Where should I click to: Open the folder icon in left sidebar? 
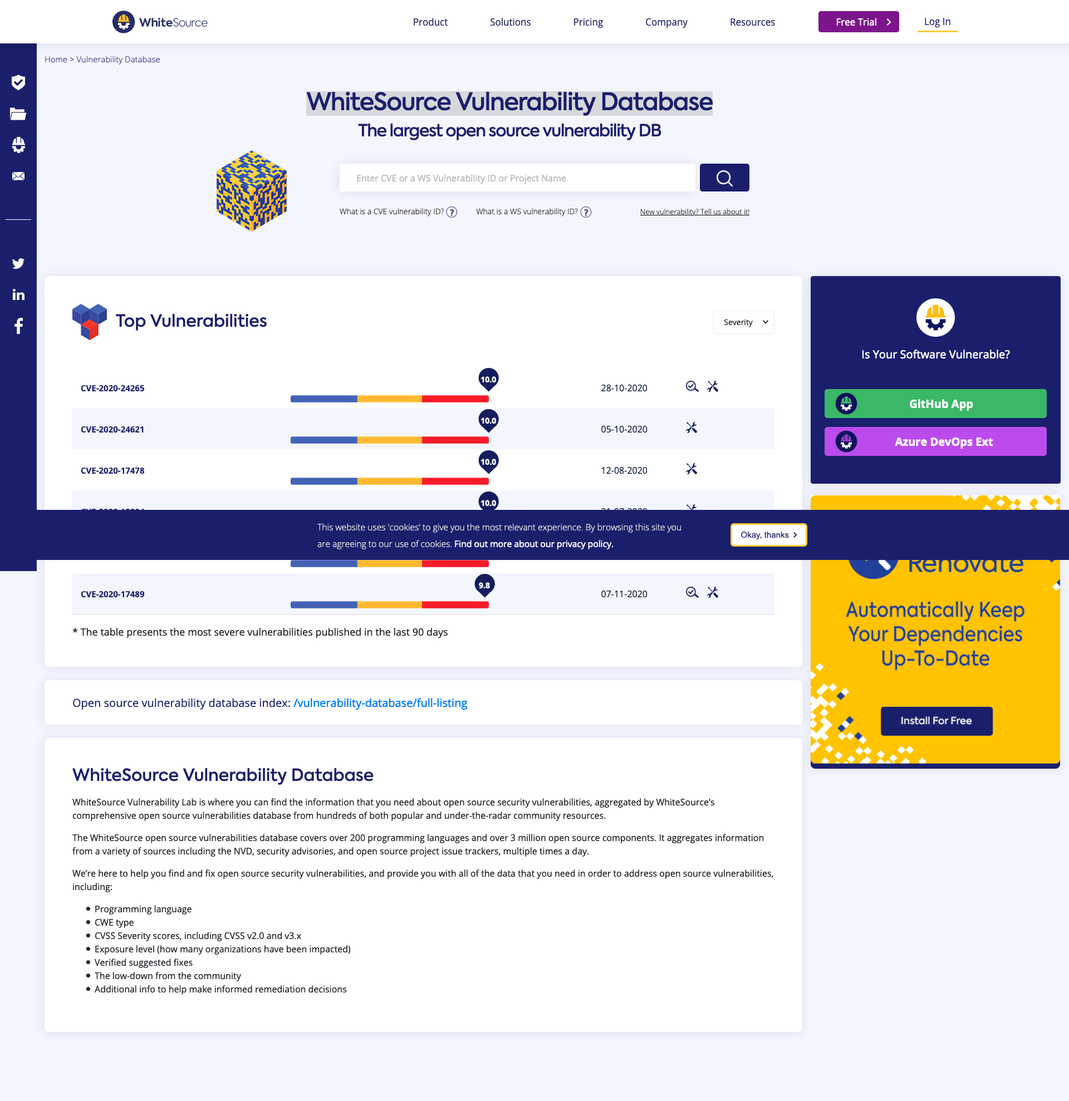pyautogui.click(x=18, y=114)
